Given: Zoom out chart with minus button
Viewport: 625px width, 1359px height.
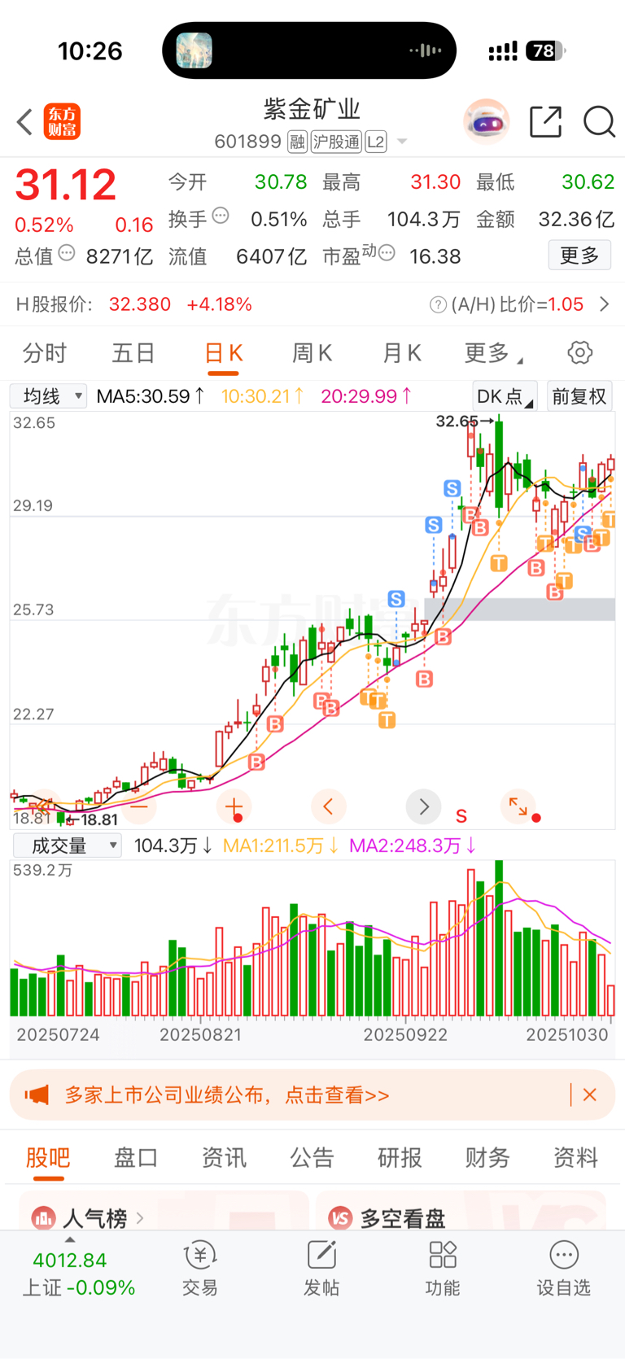Looking at the screenshot, I should click(139, 806).
